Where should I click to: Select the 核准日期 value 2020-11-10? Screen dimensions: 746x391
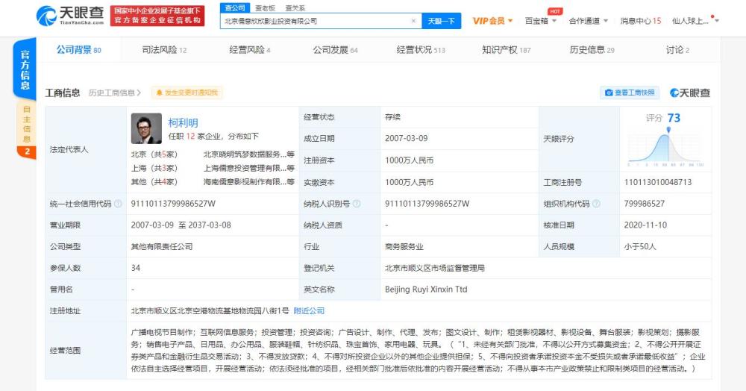click(x=645, y=225)
